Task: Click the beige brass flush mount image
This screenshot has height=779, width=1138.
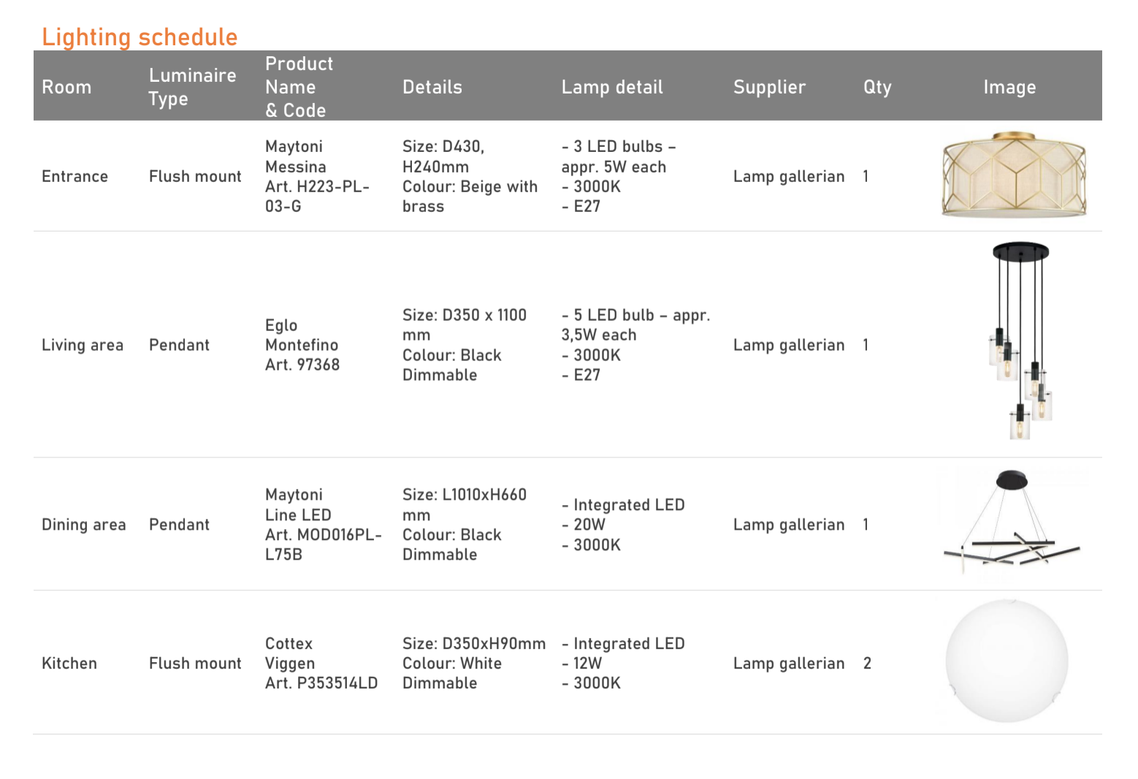Action: (1015, 175)
